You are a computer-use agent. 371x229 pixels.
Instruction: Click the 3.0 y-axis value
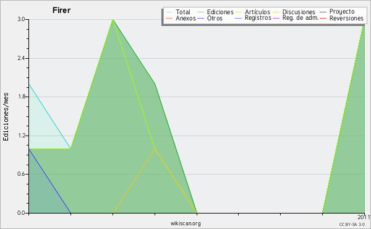point(21,19)
